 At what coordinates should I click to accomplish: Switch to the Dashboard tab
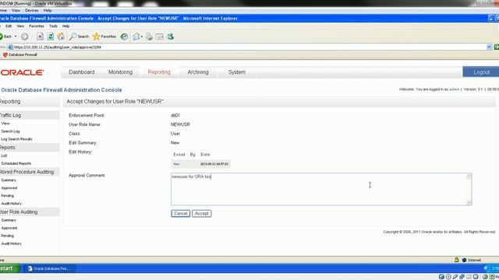click(81, 72)
